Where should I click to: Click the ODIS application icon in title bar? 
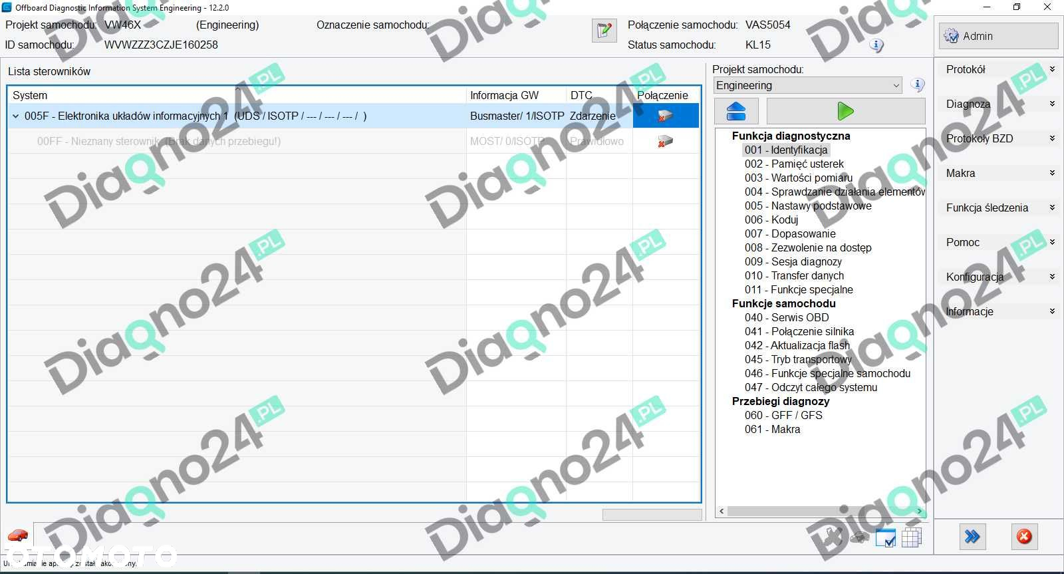pyautogui.click(x=7, y=7)
